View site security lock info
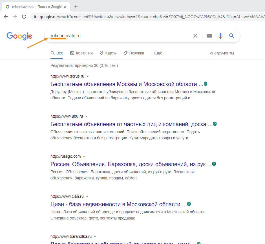This screenshot has width=265, height=244. (x=35, y=17)
